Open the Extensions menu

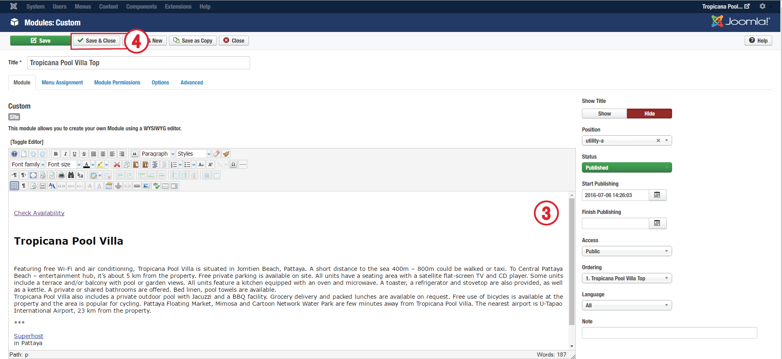(x=178, y=7)
